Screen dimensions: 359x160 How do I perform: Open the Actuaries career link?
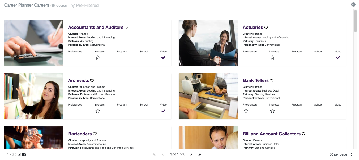point(253,27)
